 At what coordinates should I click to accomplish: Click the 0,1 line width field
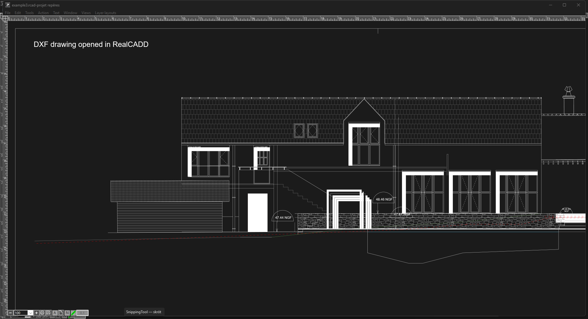pyautogui.click(x=82, y=313)
